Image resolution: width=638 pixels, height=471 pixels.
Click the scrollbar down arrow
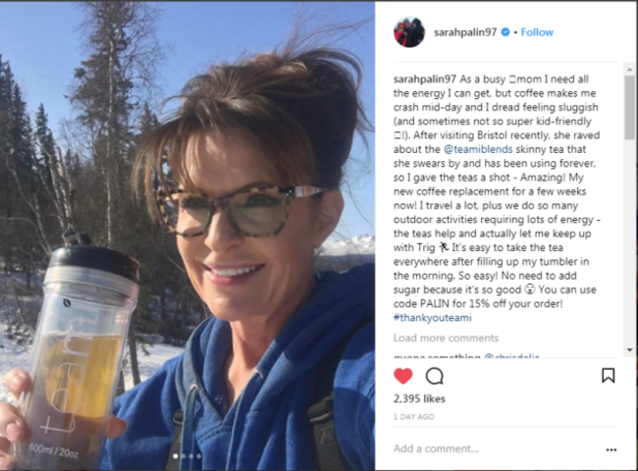[629, 349]
